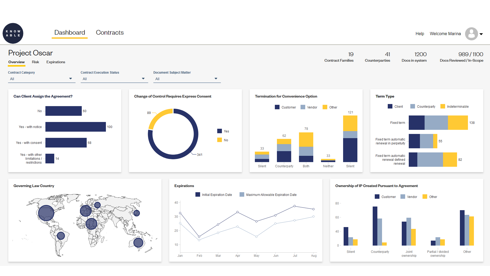Open the Dashboard tab
This screenshot has height=276, width=490.
click(70, 32)
